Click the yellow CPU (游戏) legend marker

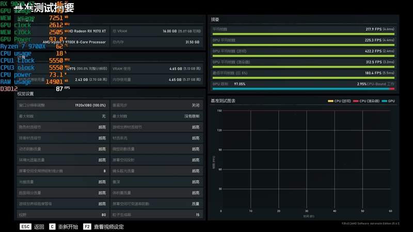tap(330, 101)
